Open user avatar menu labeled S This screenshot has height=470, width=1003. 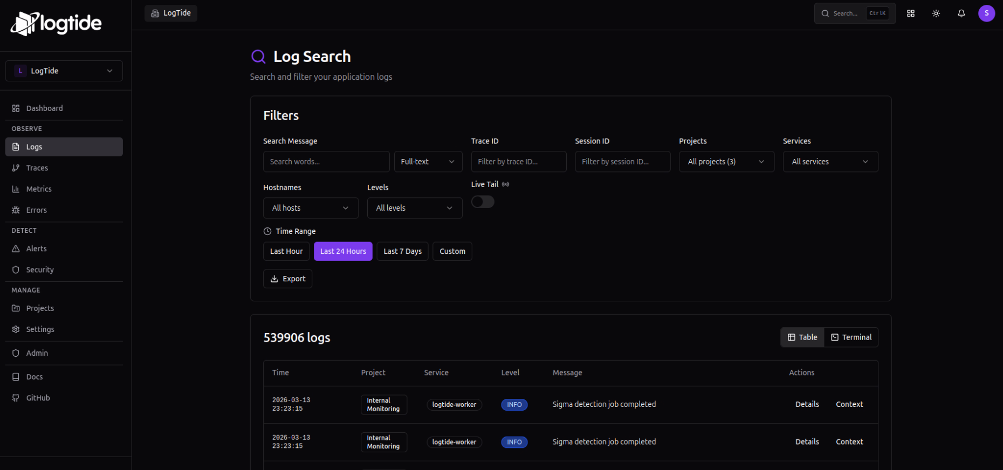tap(987, 13)
